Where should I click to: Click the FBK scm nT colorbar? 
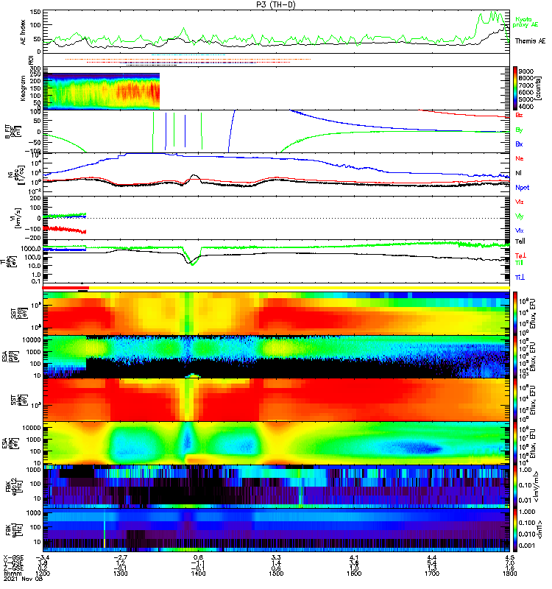tap(515, 530)
